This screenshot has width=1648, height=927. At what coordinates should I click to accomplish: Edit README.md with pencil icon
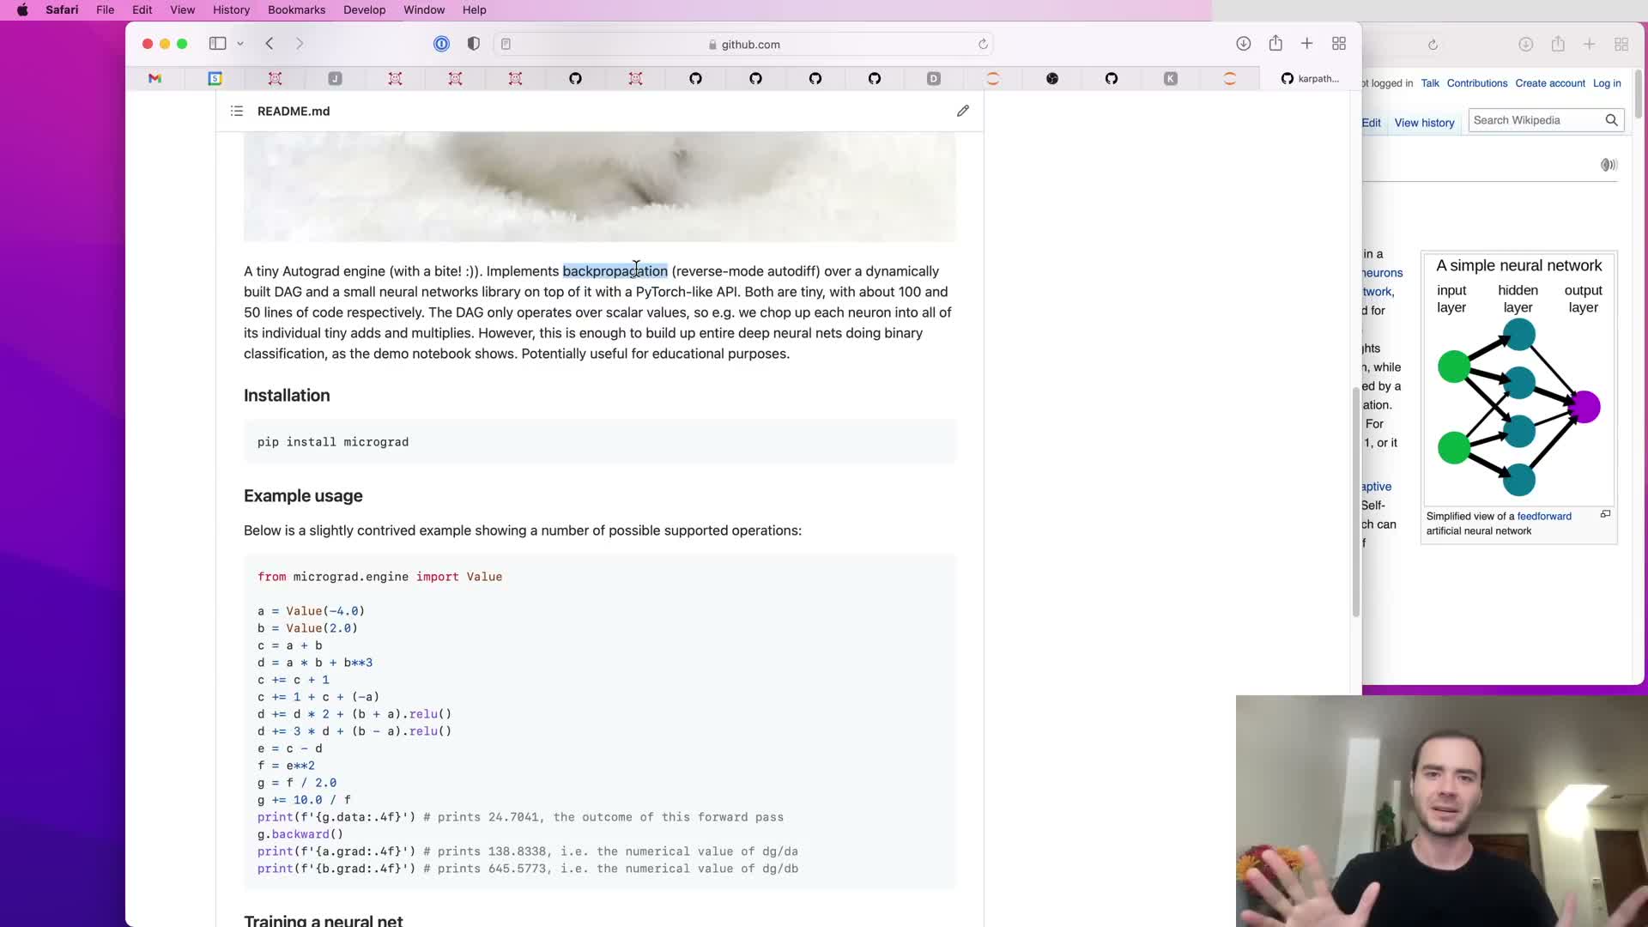click(x=963, y=112)
